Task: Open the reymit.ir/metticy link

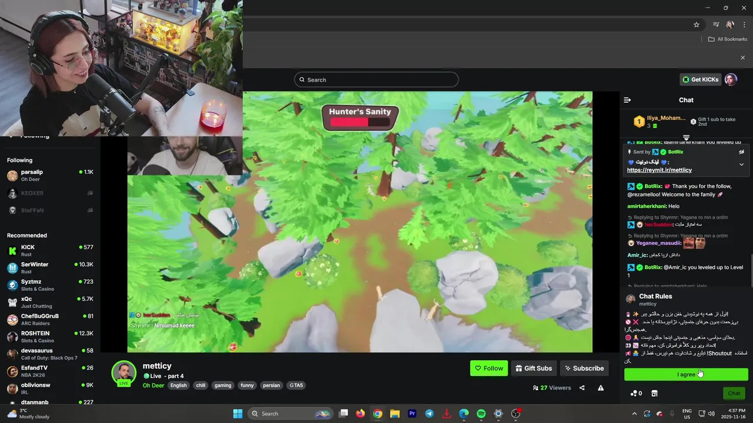Action: click(659, 170)
